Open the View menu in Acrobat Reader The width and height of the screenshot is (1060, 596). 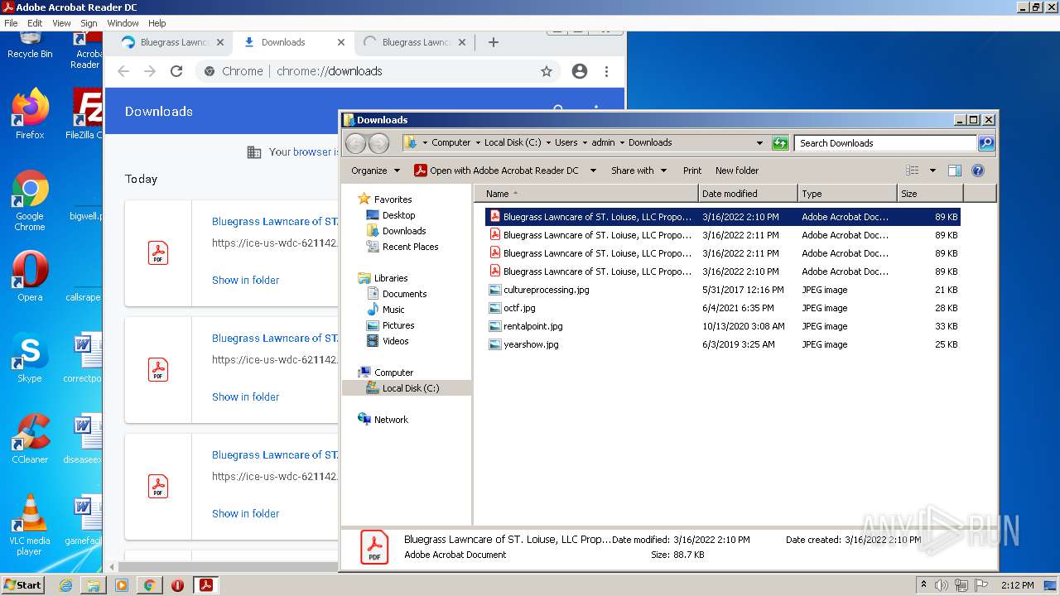(62, 23)
